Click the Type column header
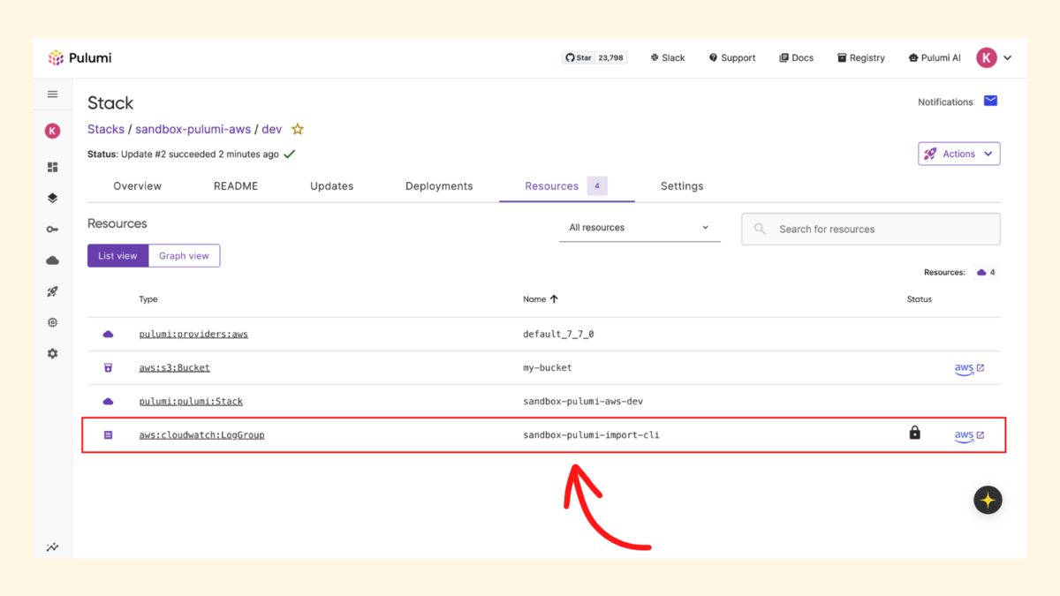1060x596 pixels. coord(148,299)
